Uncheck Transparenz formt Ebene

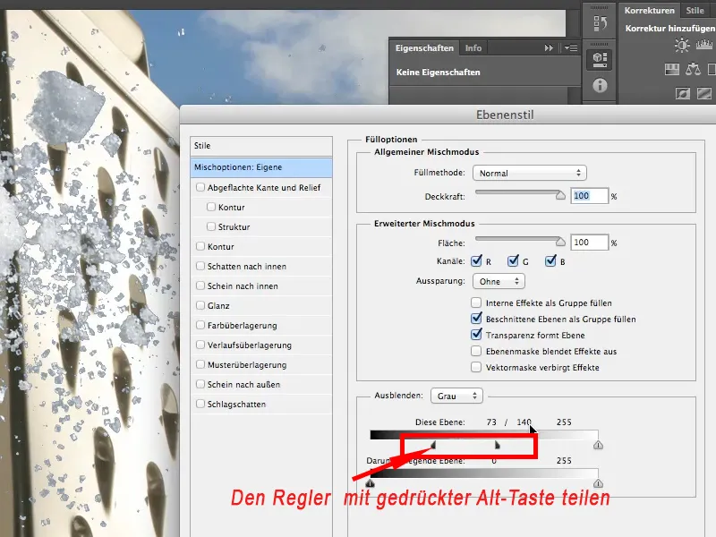tap(476, 334)
